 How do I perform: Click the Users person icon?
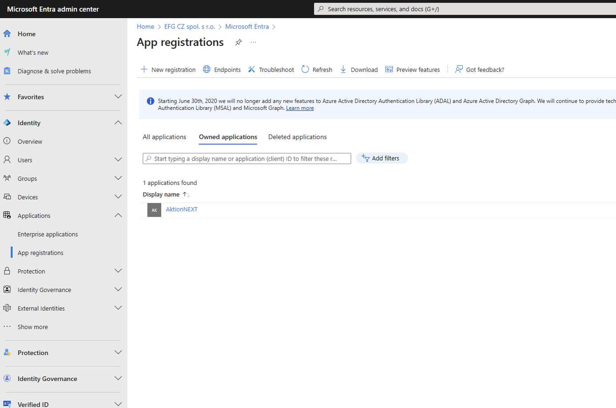(7, 160)
